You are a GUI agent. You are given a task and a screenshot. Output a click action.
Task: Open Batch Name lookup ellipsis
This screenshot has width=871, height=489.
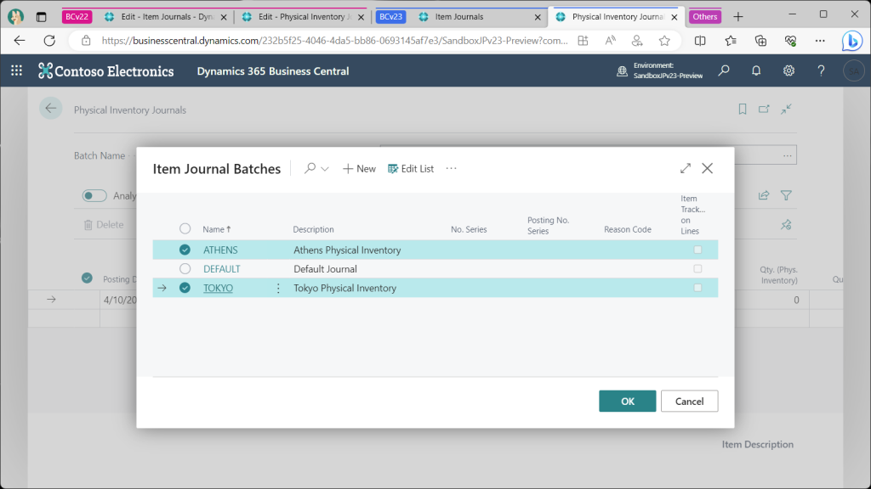[787, 156]
